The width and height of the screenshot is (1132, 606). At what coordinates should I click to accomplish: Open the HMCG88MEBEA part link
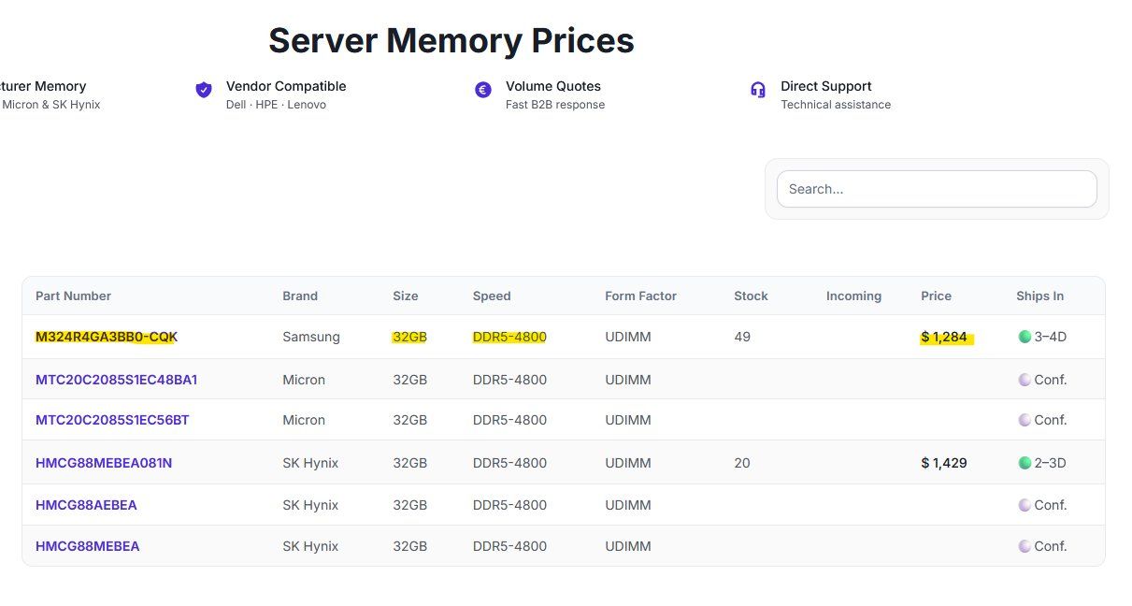click(88, 546)
